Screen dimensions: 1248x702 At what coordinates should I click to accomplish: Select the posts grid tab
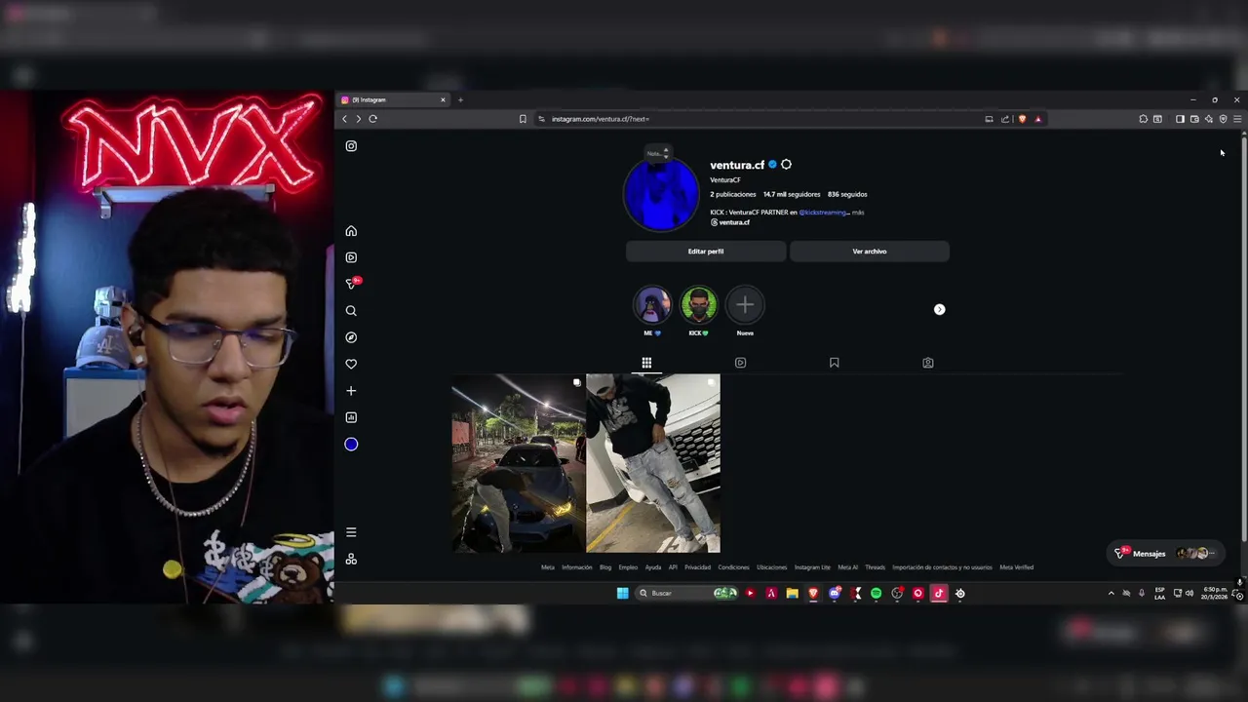pos(646,363)
